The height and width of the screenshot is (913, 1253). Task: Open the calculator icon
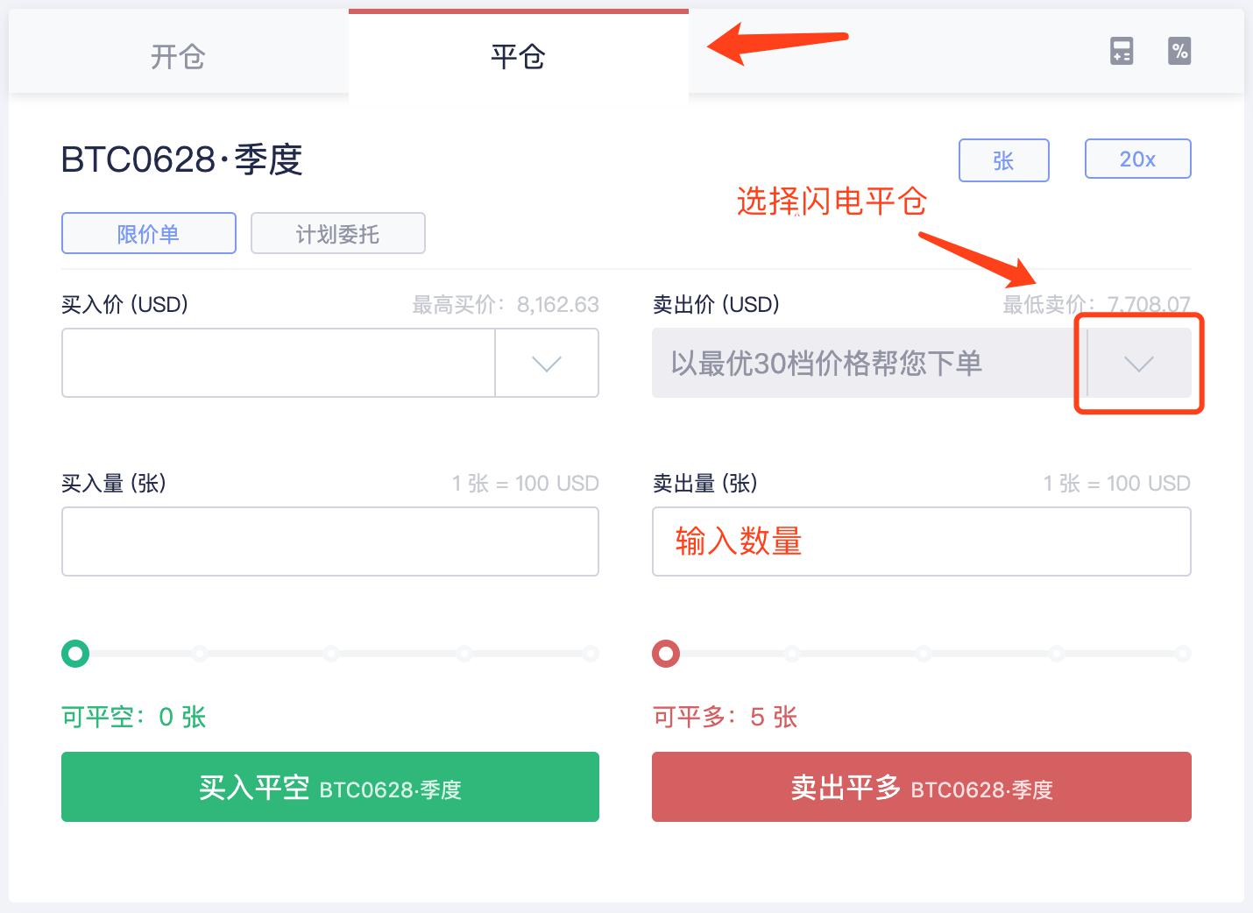tap(1122, 51)
